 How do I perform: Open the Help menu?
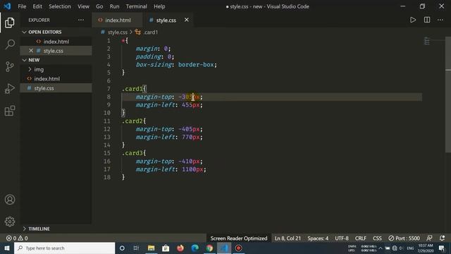click(159, 6)
